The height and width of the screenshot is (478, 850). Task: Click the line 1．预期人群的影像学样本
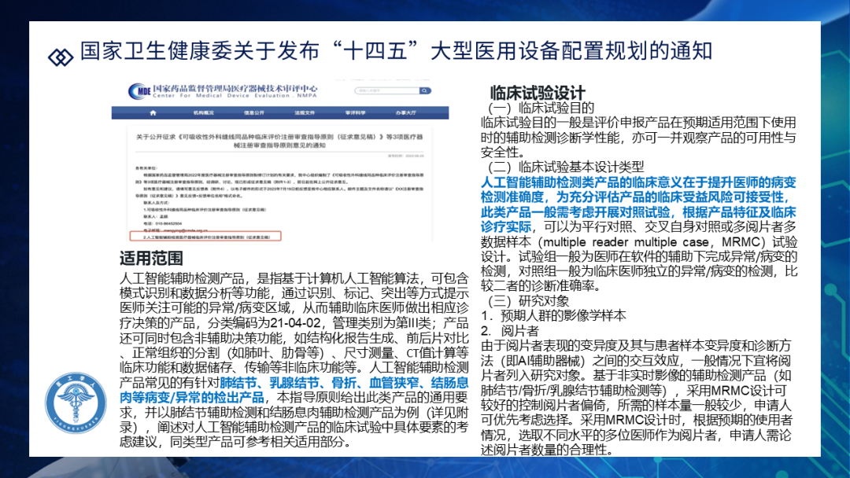[x=553, y=315]
